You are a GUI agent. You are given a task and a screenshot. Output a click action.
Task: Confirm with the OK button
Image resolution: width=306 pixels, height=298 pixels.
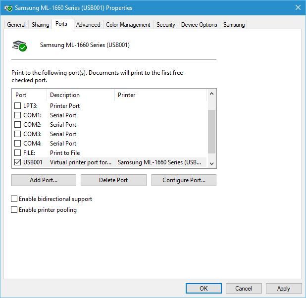click(x=204, y=289)
